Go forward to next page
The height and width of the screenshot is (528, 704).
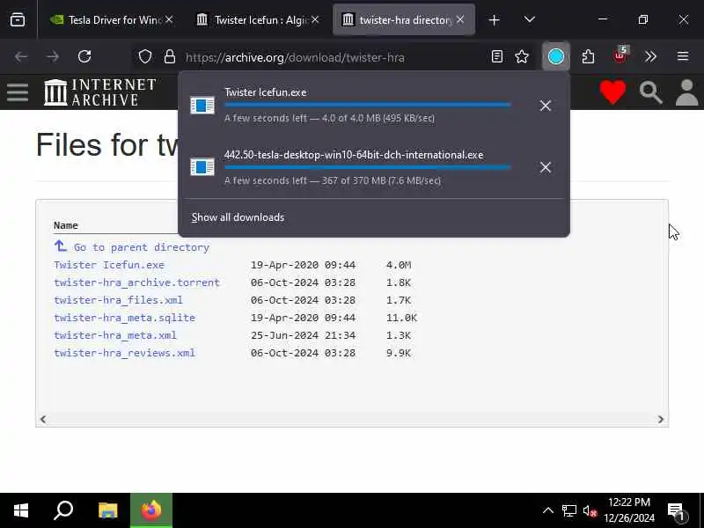click(x=53, y=56)
